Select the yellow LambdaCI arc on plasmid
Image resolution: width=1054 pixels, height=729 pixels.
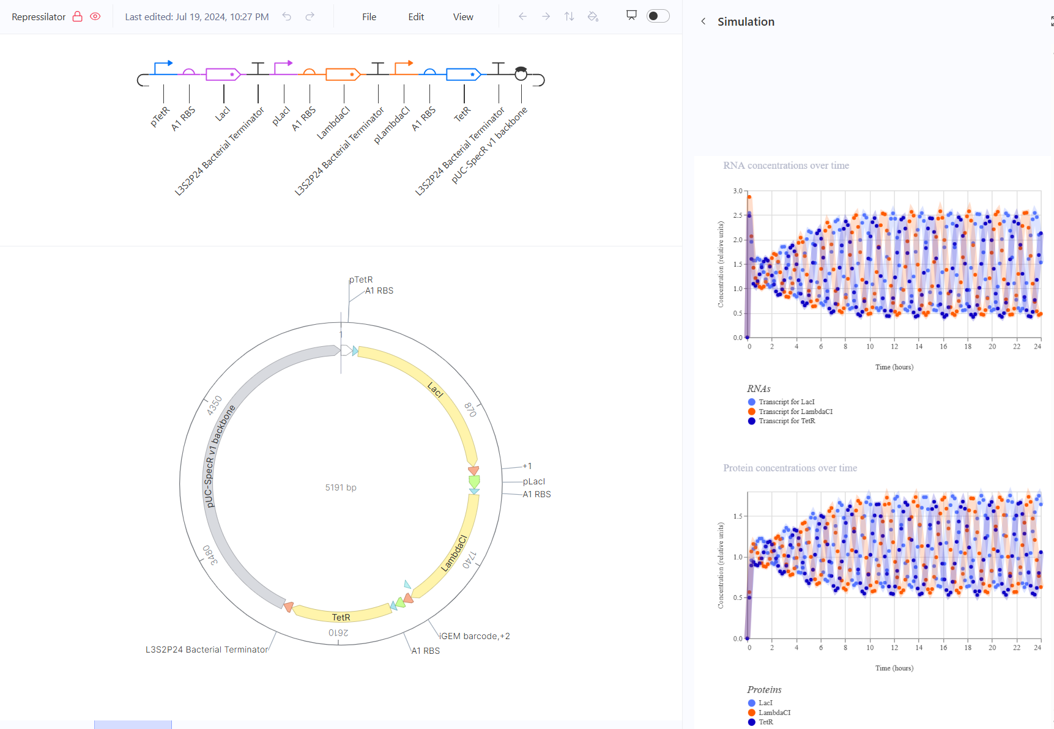[453, 552]
